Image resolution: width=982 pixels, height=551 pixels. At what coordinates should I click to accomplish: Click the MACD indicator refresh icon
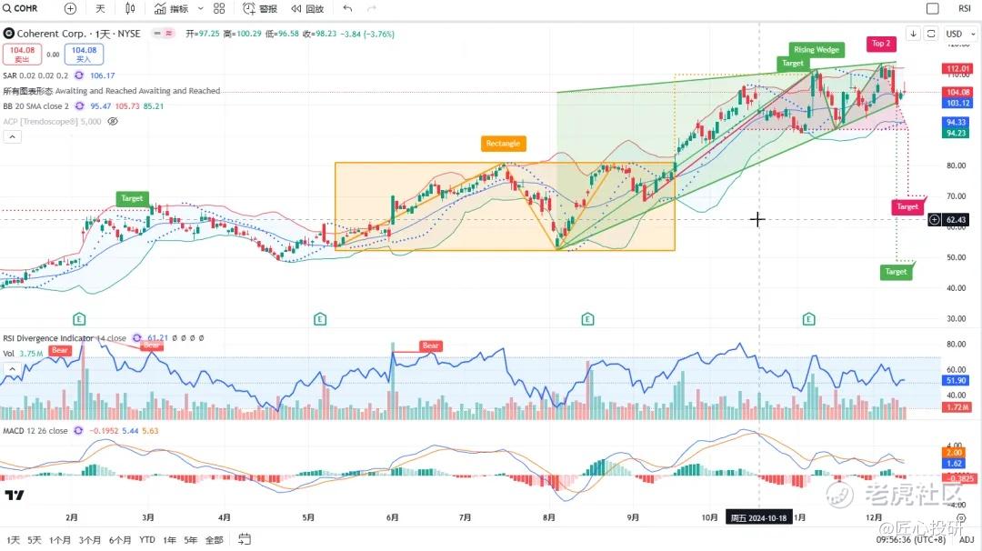pyautogui.click(x=78, y=431)
